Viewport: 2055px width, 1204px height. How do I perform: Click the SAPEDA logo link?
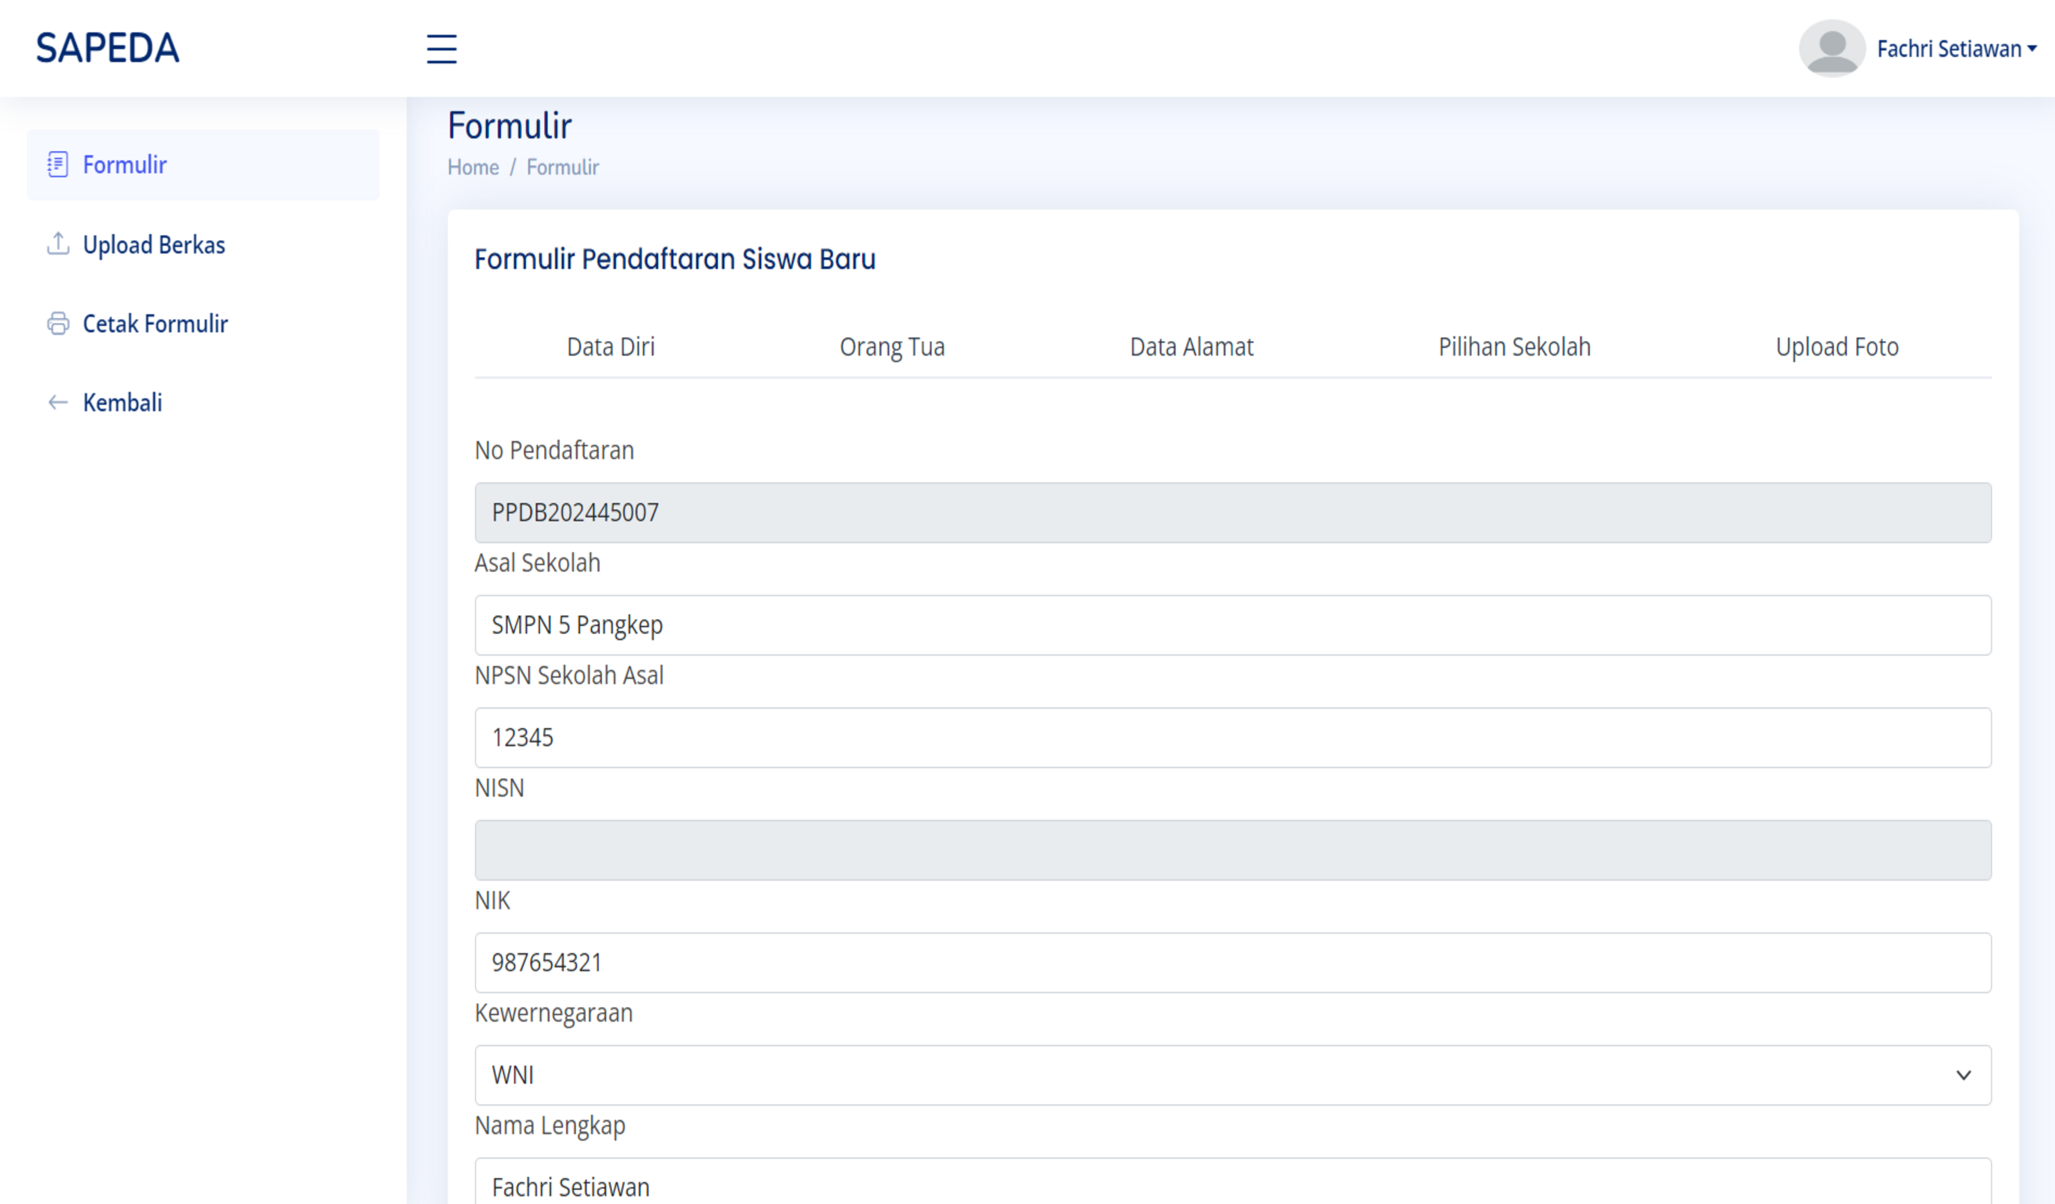(x=108, y=48)
